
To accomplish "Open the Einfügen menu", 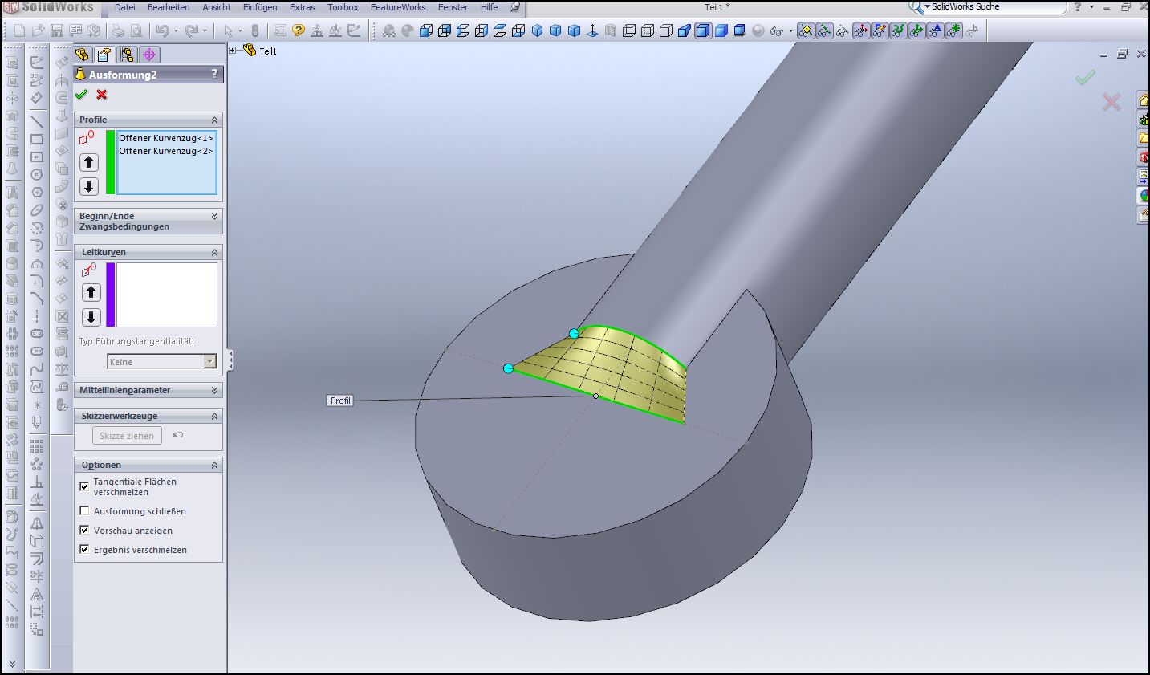I will point(260,7).
